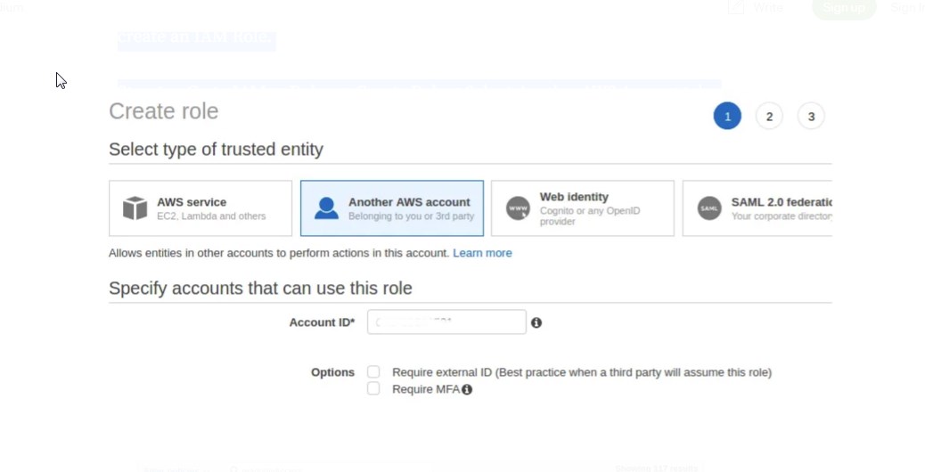Choose Another AWS account entity title

[x=409, y=202]
